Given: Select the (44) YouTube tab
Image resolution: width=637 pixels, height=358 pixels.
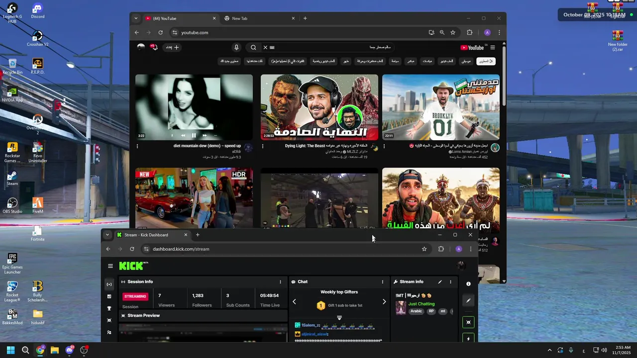Looking at the screenshot, I should (x=181, y=18).
